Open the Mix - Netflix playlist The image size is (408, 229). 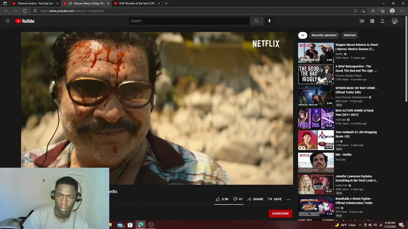(343, 155)
